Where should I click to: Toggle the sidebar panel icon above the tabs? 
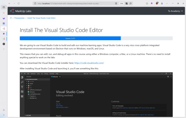tap(4, 7)
